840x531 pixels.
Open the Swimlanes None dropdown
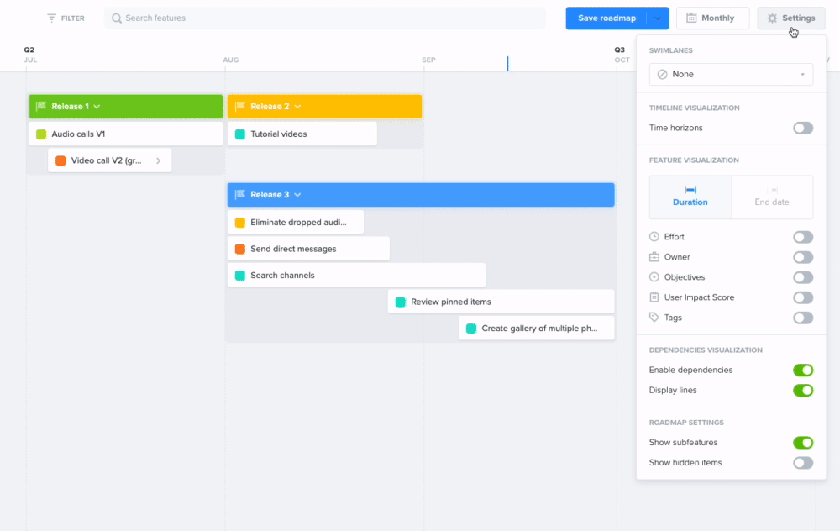pos(731,74)
